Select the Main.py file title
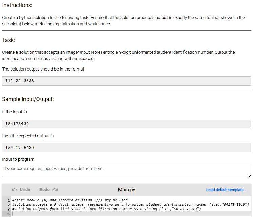This screenshot has height=217, width=254. [x=127, y=190]
